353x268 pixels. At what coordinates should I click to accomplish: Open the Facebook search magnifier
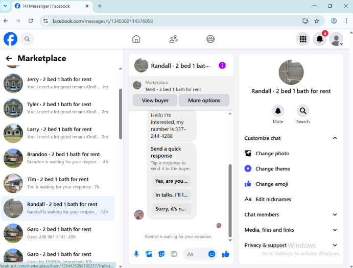[x=27, y=39]
